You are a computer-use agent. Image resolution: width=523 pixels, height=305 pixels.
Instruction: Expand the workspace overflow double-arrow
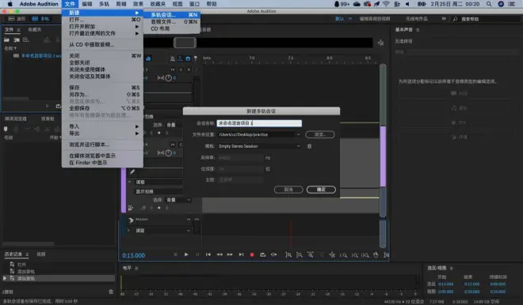tap(444, 19)
